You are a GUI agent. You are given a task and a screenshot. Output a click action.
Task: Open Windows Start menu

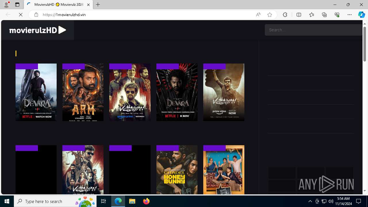point(7,201)
